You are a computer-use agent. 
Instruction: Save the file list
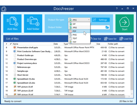[110, 39]
